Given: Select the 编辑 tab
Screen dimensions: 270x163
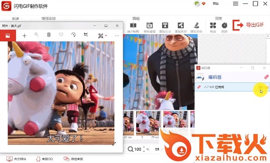Looking at the screenshot, I should (136, 18).
